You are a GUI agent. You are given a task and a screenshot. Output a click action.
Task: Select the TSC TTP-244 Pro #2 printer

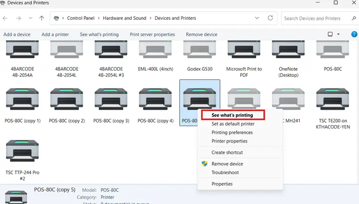coord(22,151)
